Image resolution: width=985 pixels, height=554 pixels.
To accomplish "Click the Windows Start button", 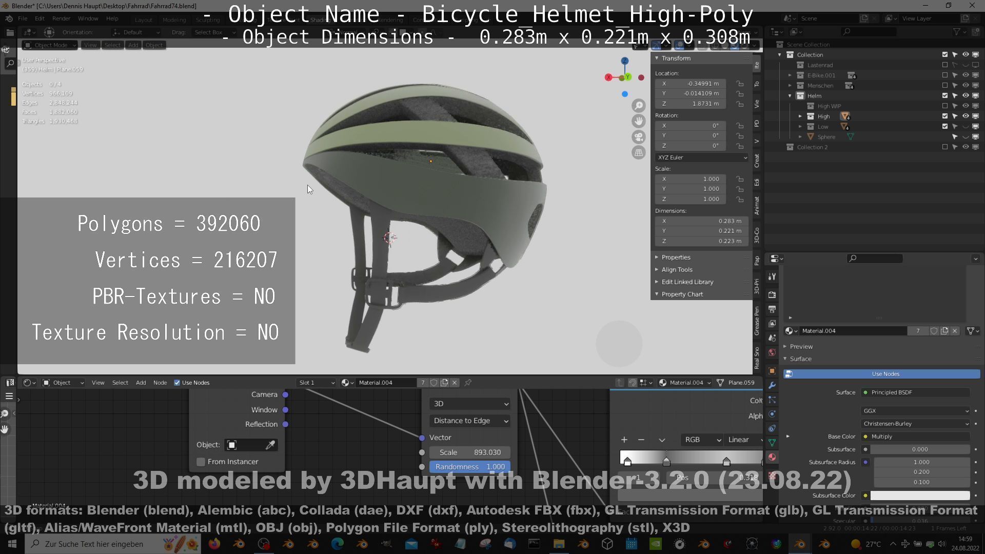I will [x=12, y=544].
